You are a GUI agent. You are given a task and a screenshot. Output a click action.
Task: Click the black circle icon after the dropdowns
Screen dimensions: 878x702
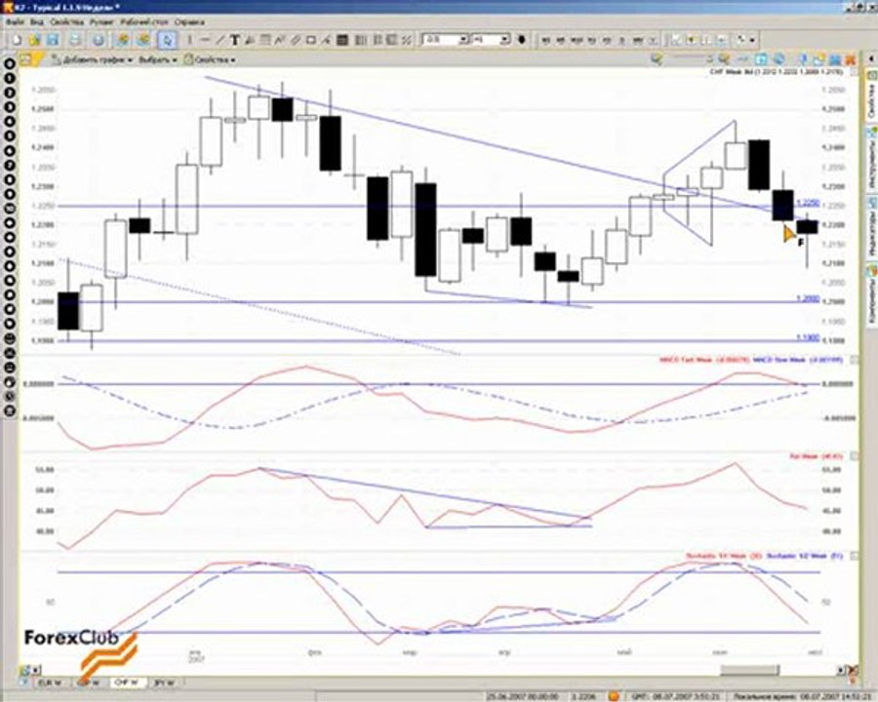pyautogui.click(x=521, y=40)
